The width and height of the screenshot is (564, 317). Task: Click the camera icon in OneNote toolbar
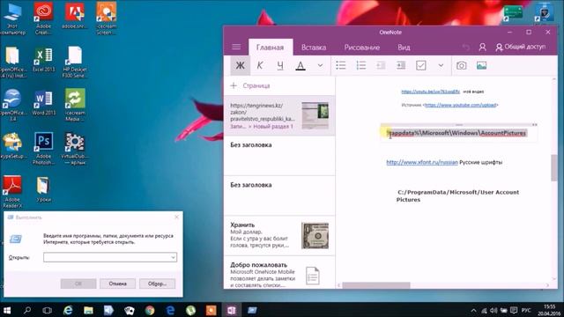tap(462, 65)
